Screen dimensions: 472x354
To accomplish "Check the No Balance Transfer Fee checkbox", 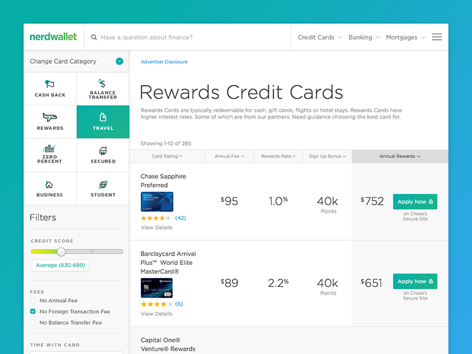I will (x=33, y=322).
